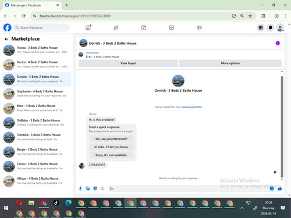Open the apps grid menu icon
Viewport: 291px width, 218px height.
point(261,28)
